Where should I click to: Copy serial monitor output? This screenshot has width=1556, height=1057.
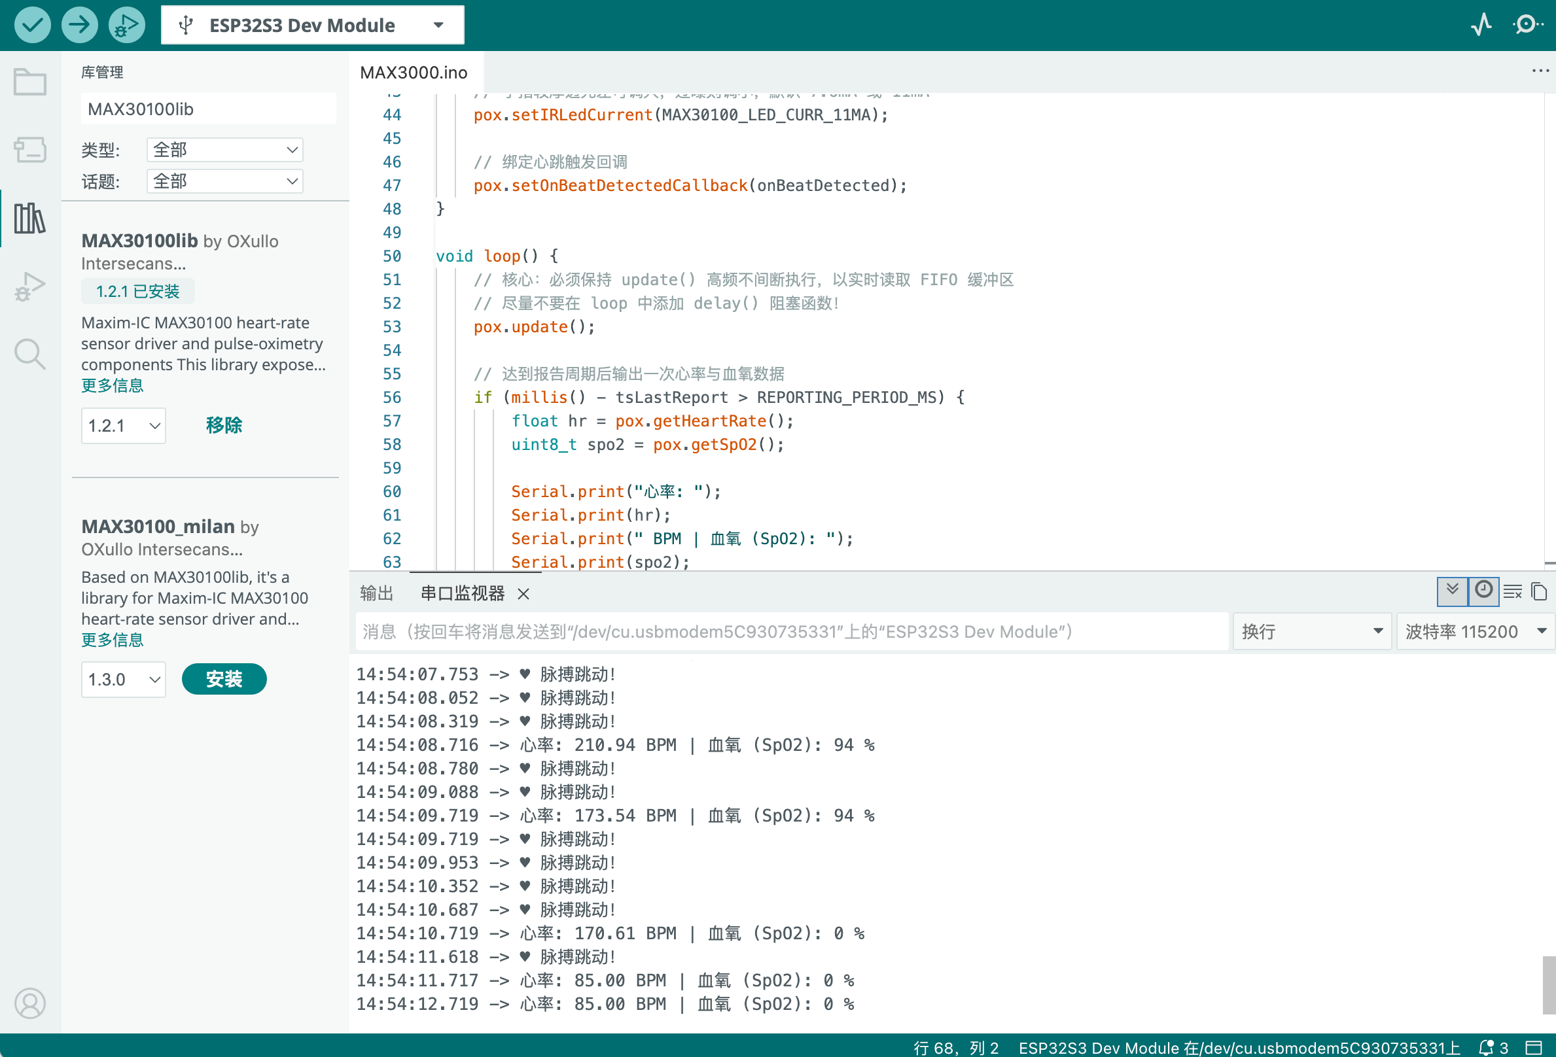[x=1538, y=592]
